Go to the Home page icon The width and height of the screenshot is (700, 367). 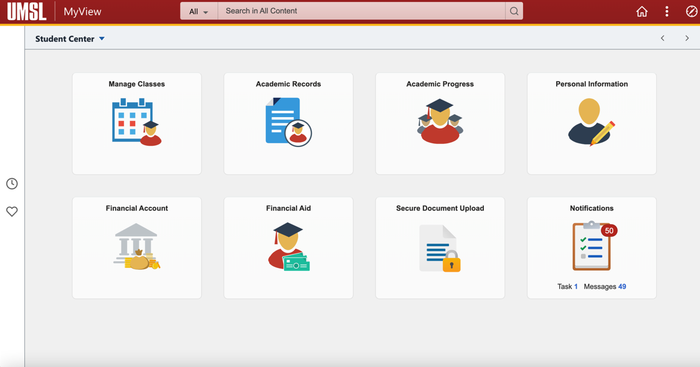(642, 11)
